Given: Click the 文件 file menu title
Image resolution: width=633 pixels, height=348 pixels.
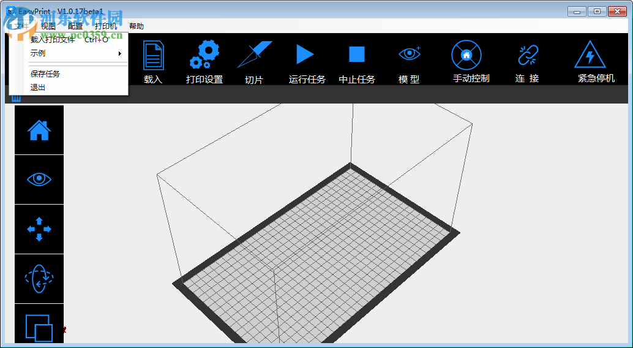Looking at the screenshot, I should tap(22, 26).
